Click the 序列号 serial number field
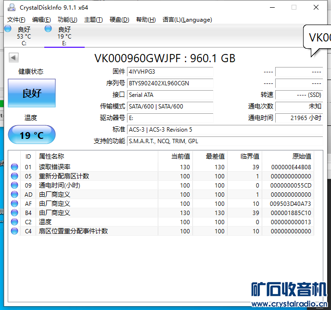Screen dimensions: 331x310 (x=170, y=83)
